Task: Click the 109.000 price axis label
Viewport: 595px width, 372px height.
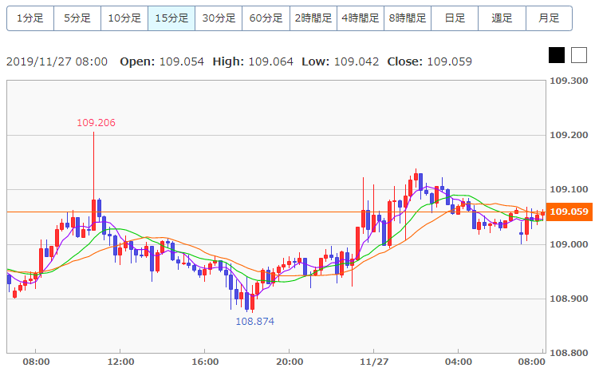Action: [x=569, y=244]
